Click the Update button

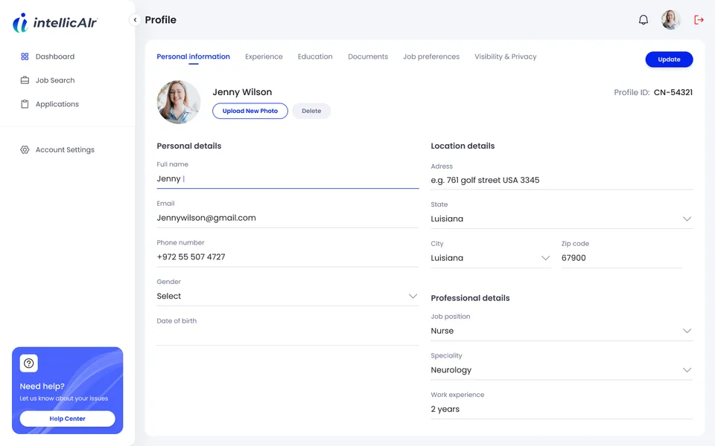(669, 59)
